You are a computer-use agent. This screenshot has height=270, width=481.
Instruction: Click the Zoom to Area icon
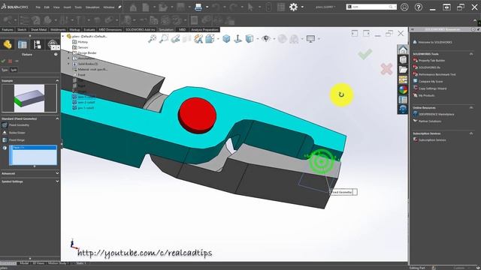tap(164, 39)
